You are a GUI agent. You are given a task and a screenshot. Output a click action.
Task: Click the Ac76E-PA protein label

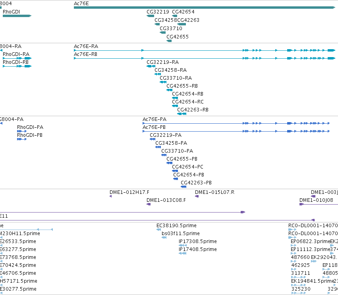[x=155, y=119]
